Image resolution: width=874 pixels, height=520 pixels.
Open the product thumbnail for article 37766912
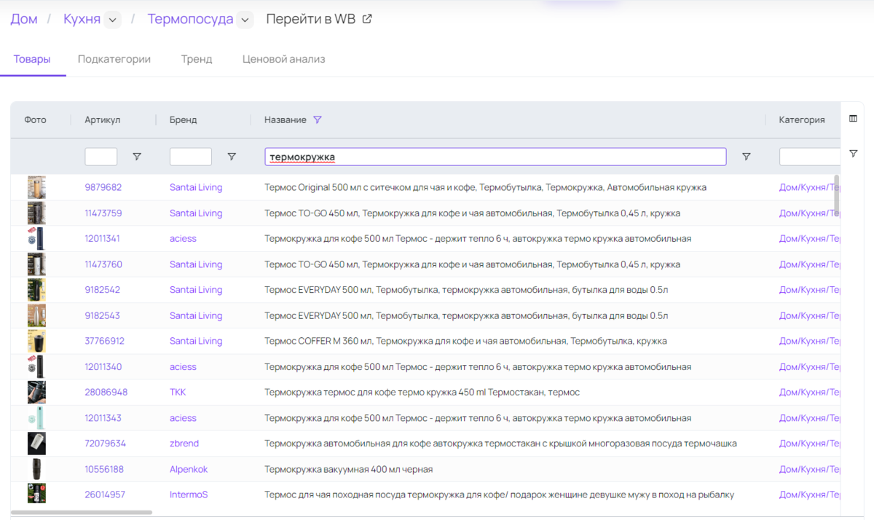coord(36,341)
